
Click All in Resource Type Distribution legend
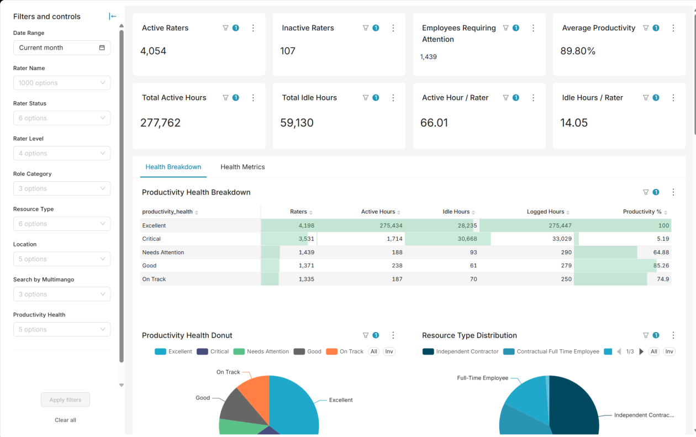654,351
